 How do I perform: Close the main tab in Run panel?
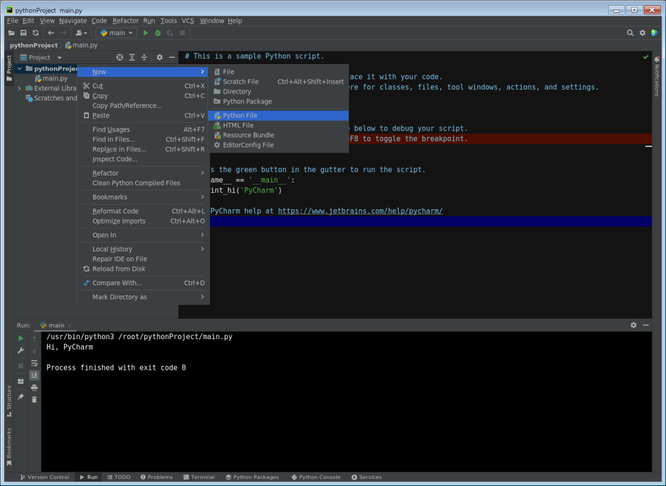70,326
